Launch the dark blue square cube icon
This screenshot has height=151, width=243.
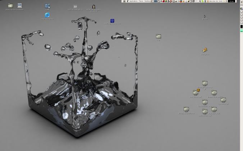click(x=112, y=21)
